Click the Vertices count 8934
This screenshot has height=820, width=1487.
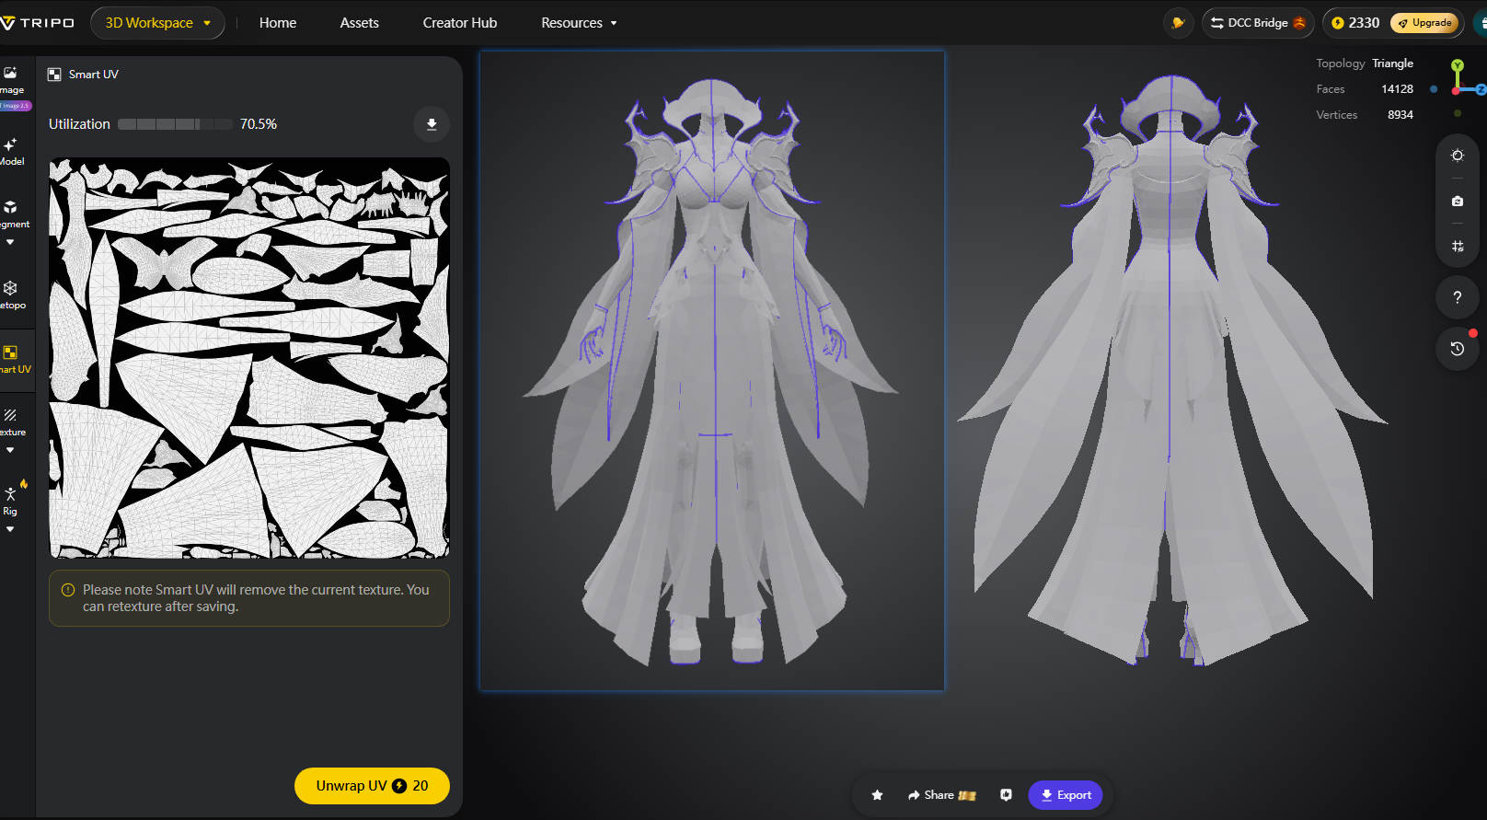(1401, 115)
